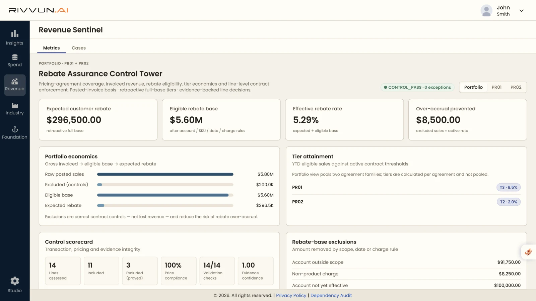This screenshot has height=301, width=536.
Task: Click the 100% Price compliance tile
Action: 179,271
